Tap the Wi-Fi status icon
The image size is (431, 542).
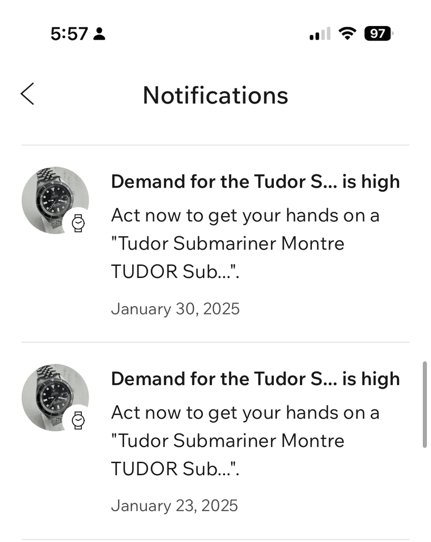(346, 34)
